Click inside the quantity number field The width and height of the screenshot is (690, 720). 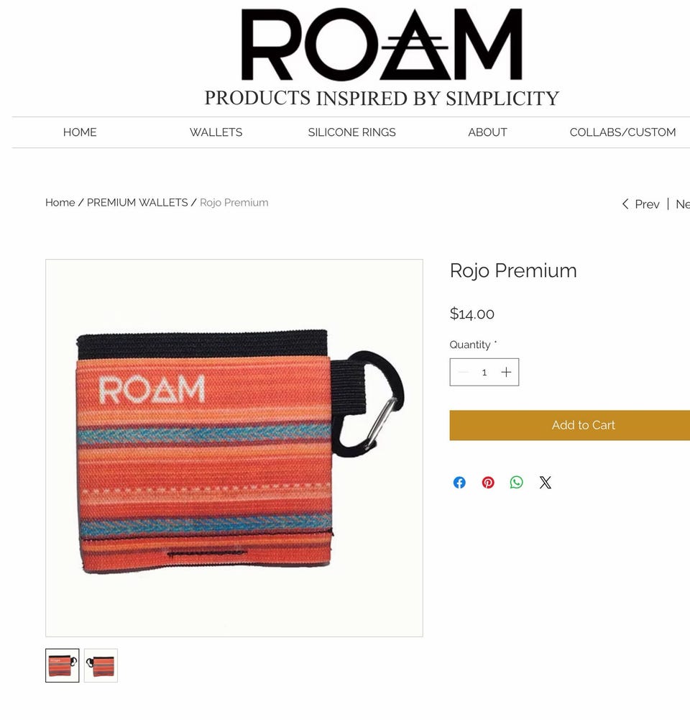tap(484, 373)
